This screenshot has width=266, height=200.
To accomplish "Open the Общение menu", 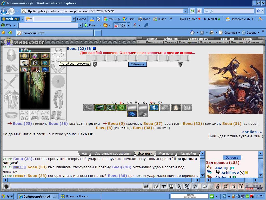I will coord(171,39).
